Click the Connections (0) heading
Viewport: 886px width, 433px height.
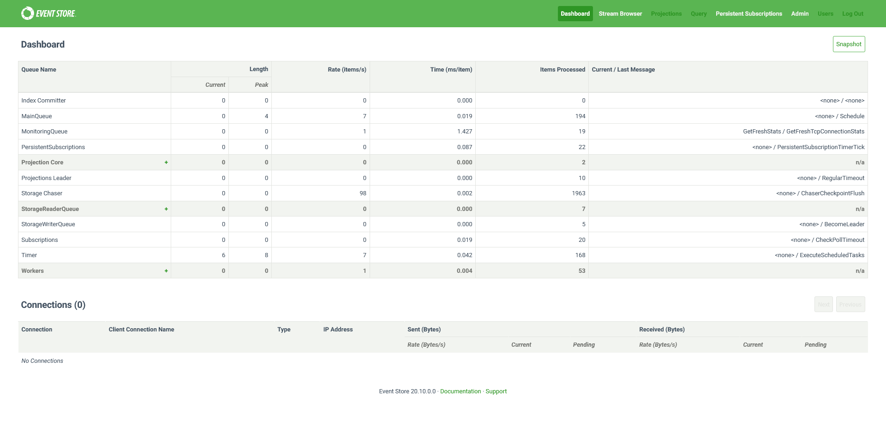(x=53, y=305)
